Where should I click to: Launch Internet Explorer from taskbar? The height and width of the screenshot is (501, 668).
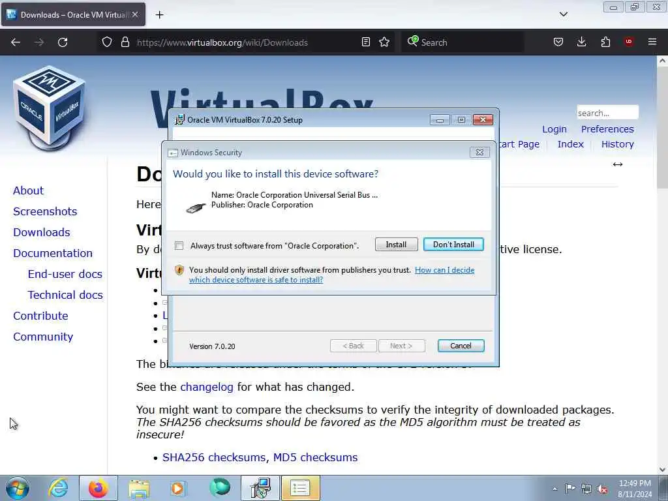tap(58, 488)
